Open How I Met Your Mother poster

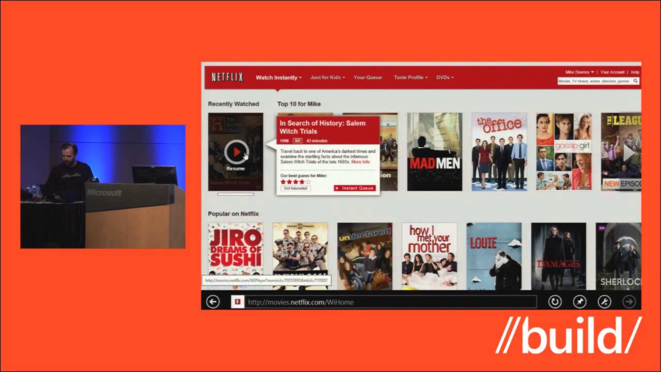tap(429, 256)
